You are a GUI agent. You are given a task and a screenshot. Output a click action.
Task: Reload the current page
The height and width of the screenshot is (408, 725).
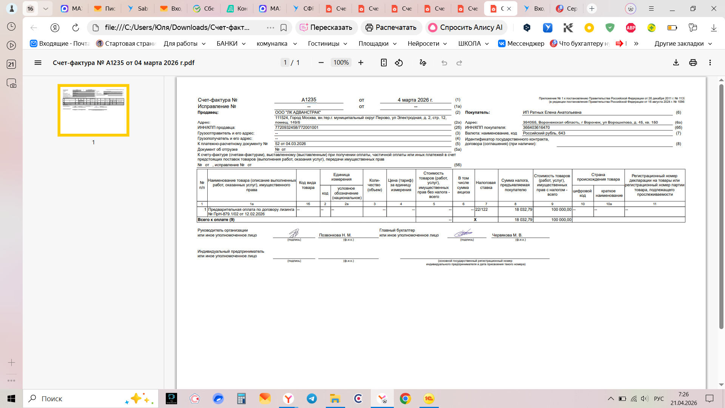(x=76, y=28)
